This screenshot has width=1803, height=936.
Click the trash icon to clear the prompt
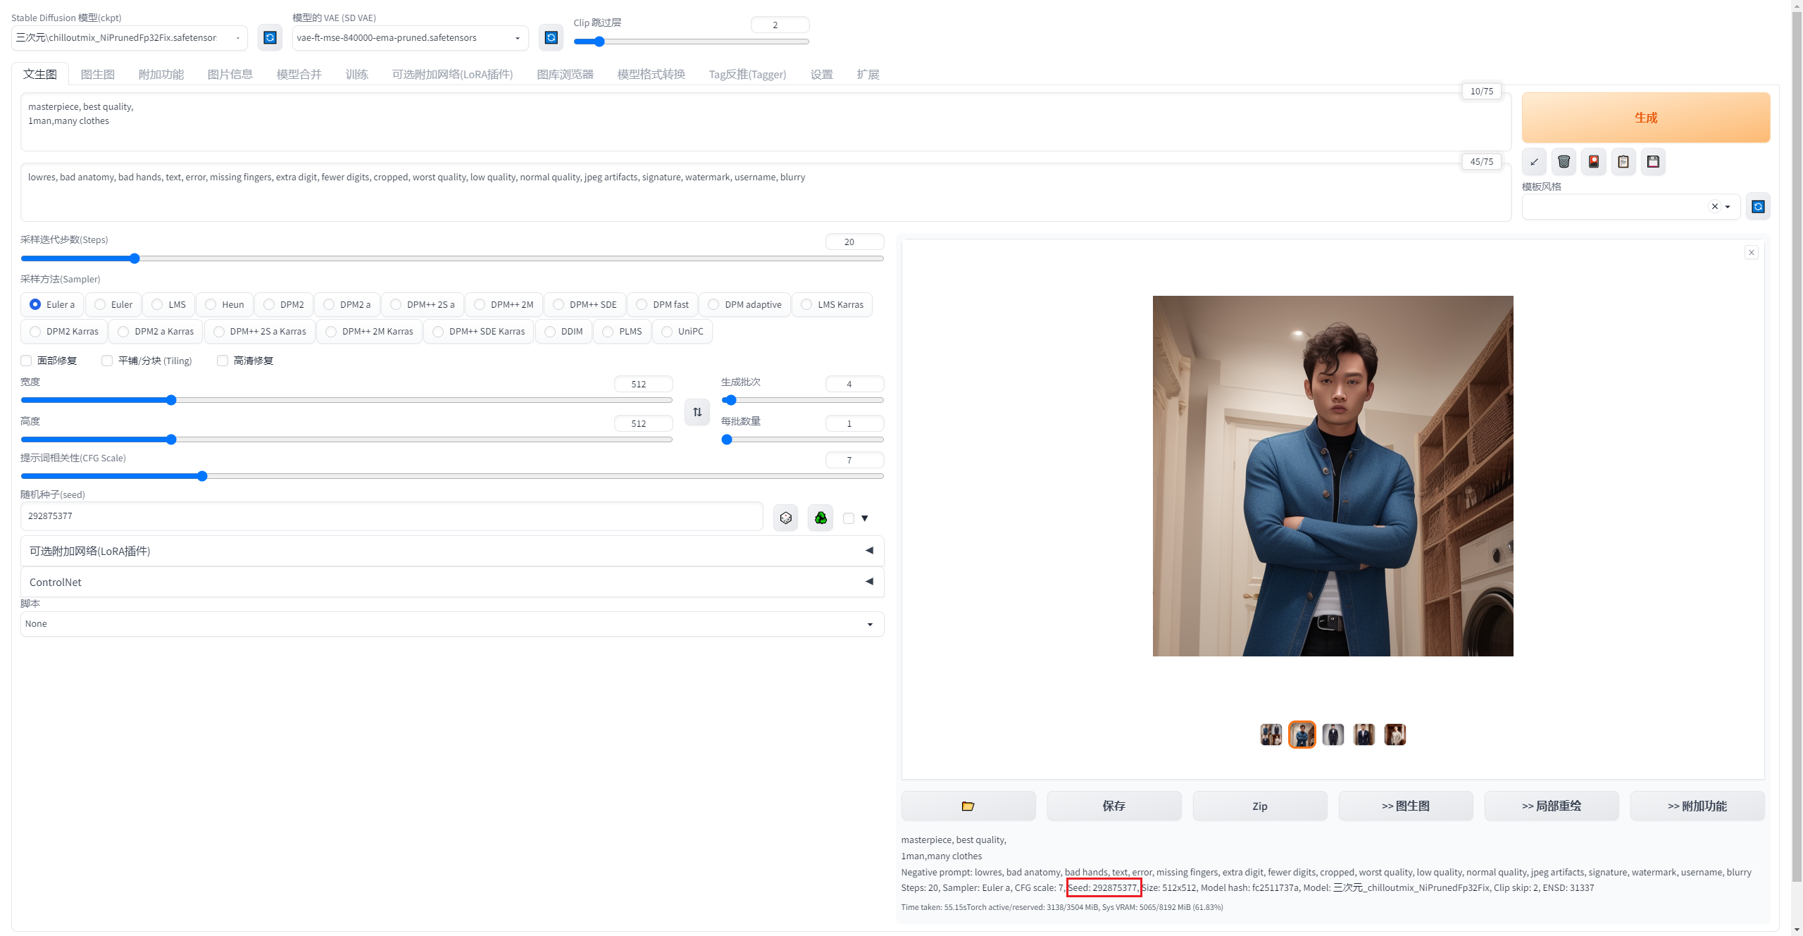(1564, 162)
